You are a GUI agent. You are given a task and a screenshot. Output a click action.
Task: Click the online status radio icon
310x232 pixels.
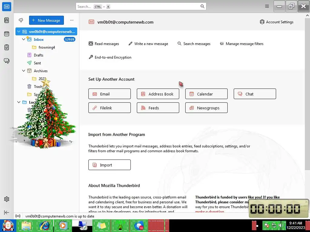(18, 216)
